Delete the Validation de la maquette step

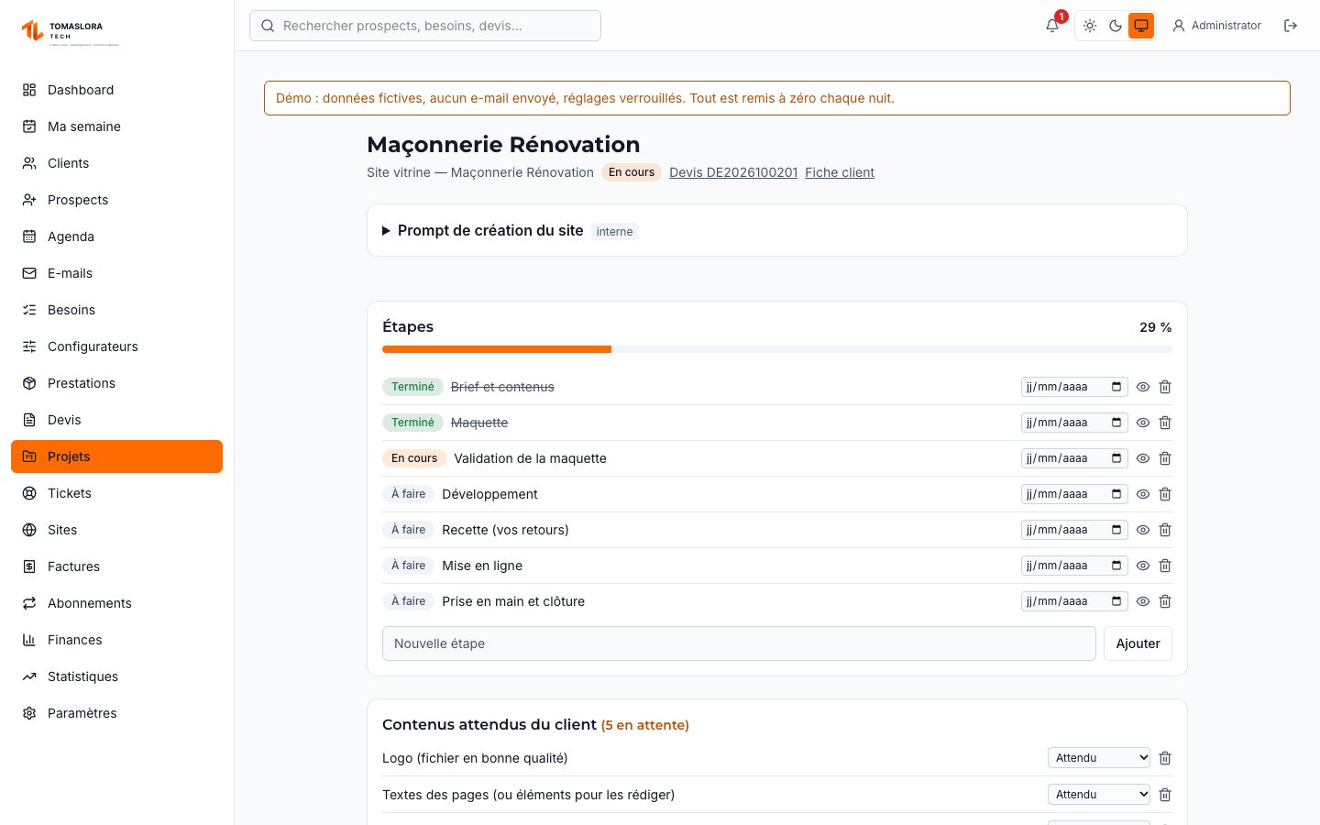click(1165, 458)
